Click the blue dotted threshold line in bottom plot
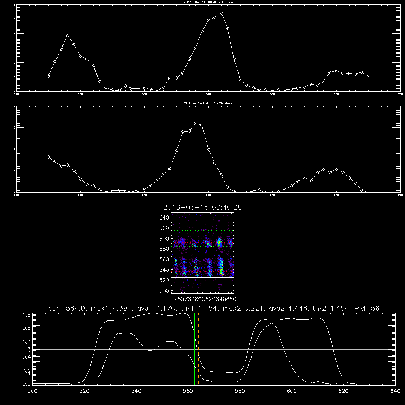The image size is (405, 405). pos(213,368)
